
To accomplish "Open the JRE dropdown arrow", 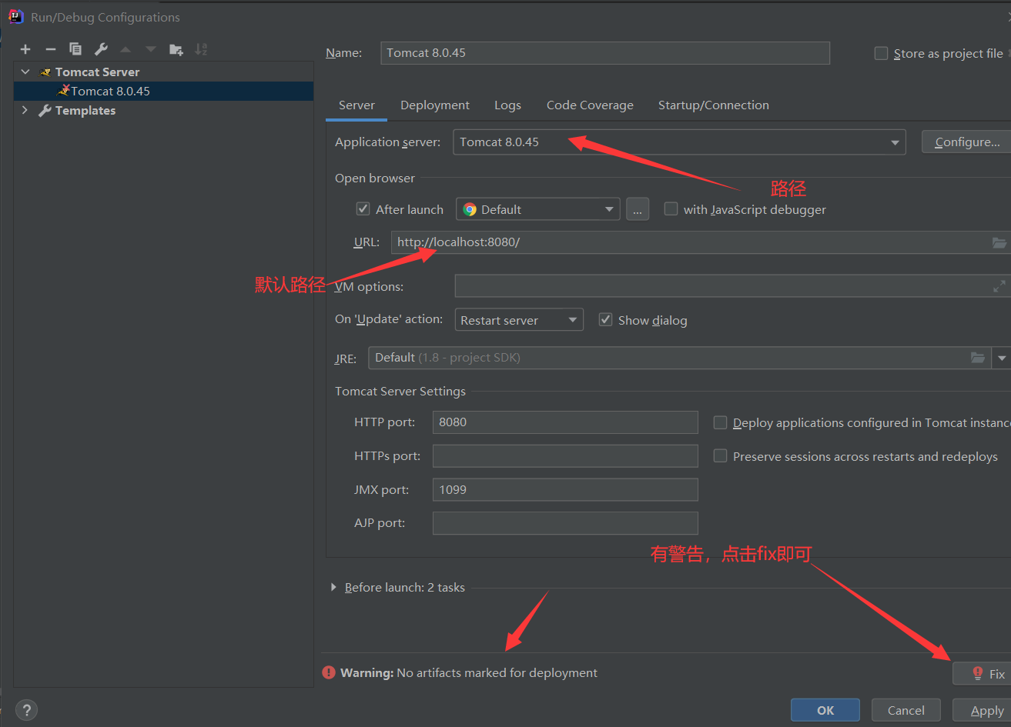I will coord(1002,358).
